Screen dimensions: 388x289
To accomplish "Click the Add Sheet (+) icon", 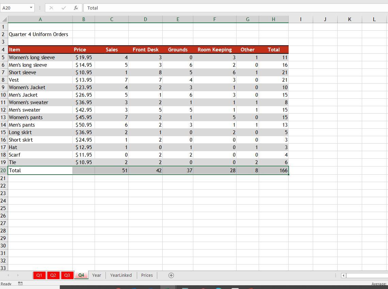I will click(171, 275).
